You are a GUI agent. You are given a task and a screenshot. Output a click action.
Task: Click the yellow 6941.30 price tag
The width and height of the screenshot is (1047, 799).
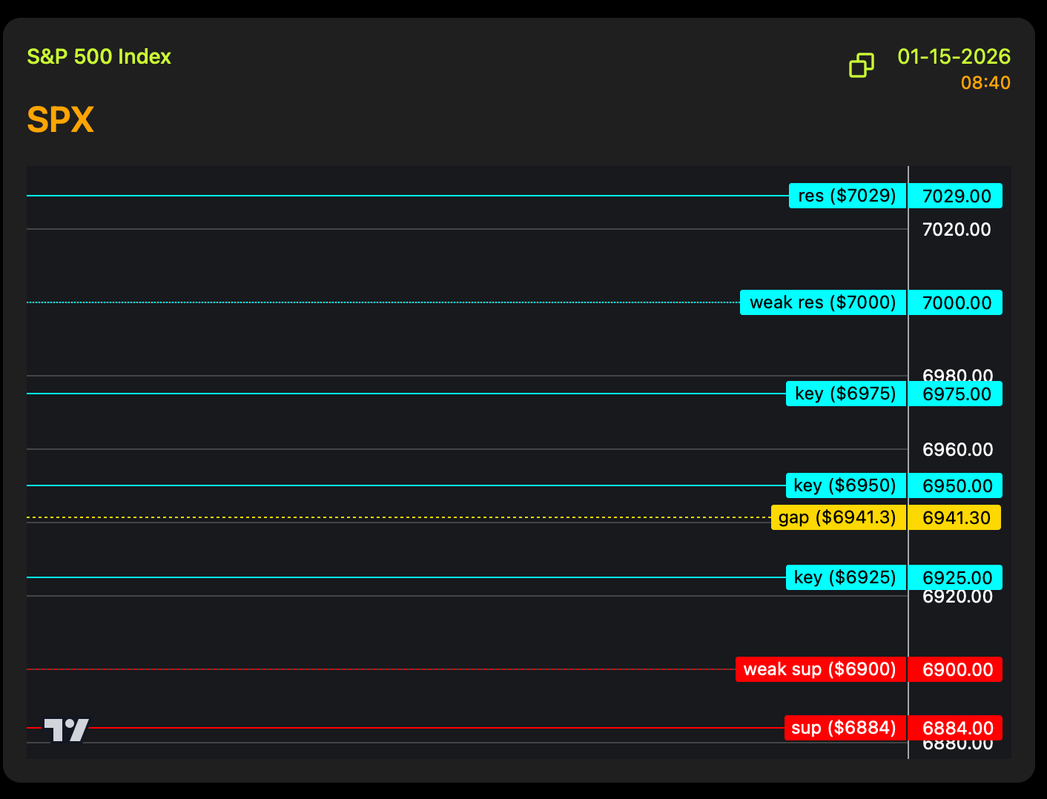pos(956,517)
